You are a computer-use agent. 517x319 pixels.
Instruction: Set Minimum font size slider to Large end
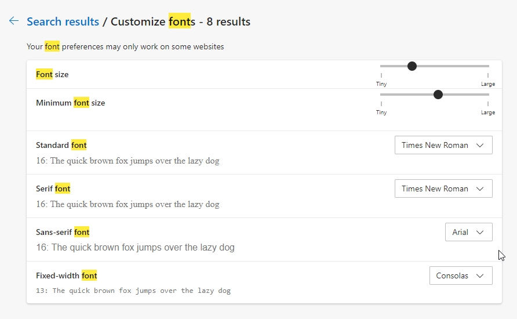(x=488, y=95)
